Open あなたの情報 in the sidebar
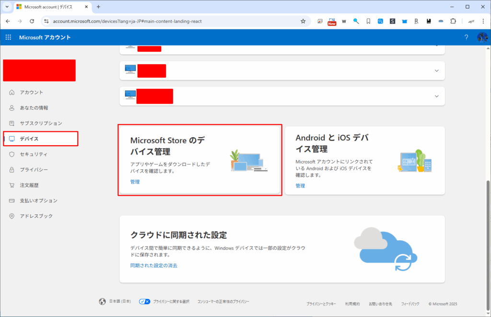 pyautogui.click(x=34, y=108)
